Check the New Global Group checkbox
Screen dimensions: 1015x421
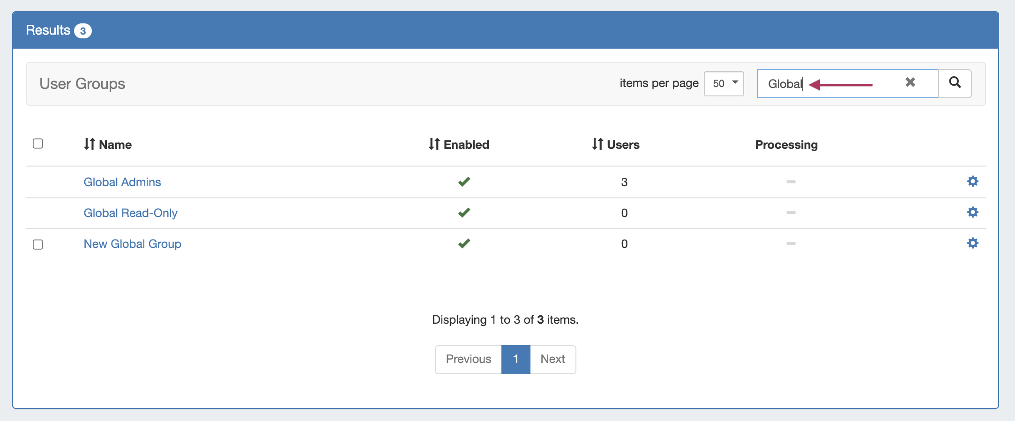coord(38,245)
